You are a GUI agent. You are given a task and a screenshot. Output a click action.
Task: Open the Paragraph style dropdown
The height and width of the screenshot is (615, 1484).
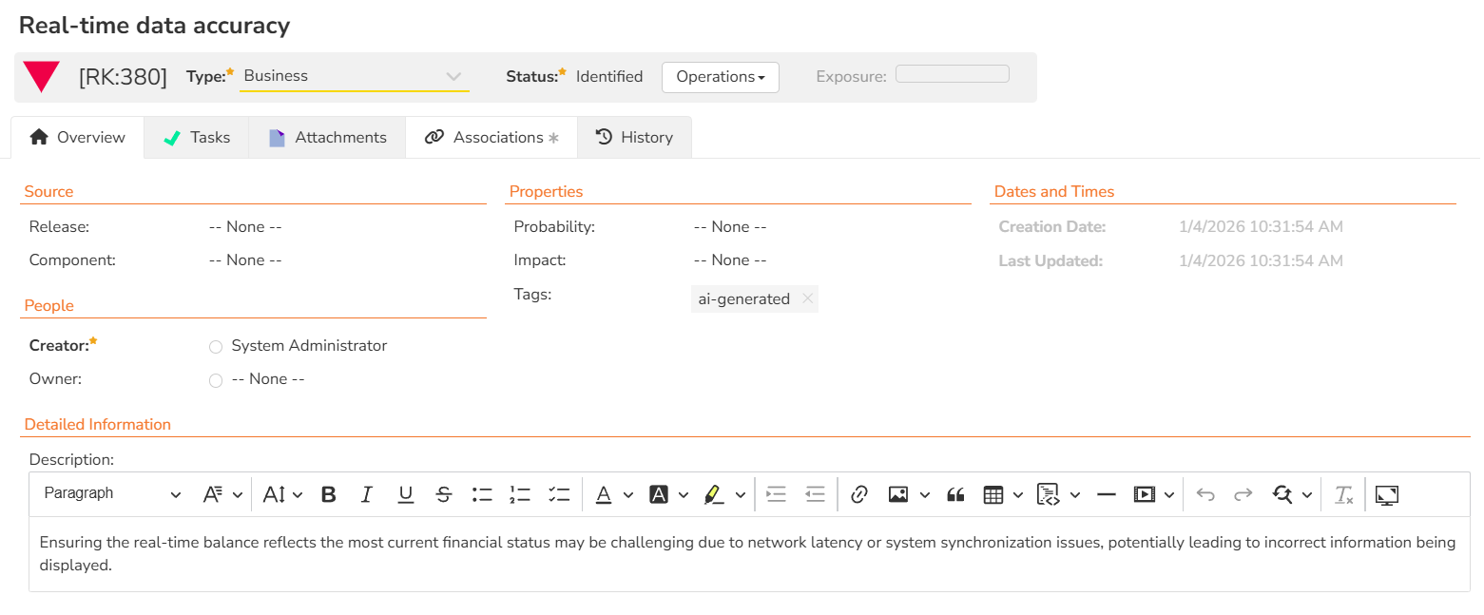pyautogui.click(x=111, y=494)
